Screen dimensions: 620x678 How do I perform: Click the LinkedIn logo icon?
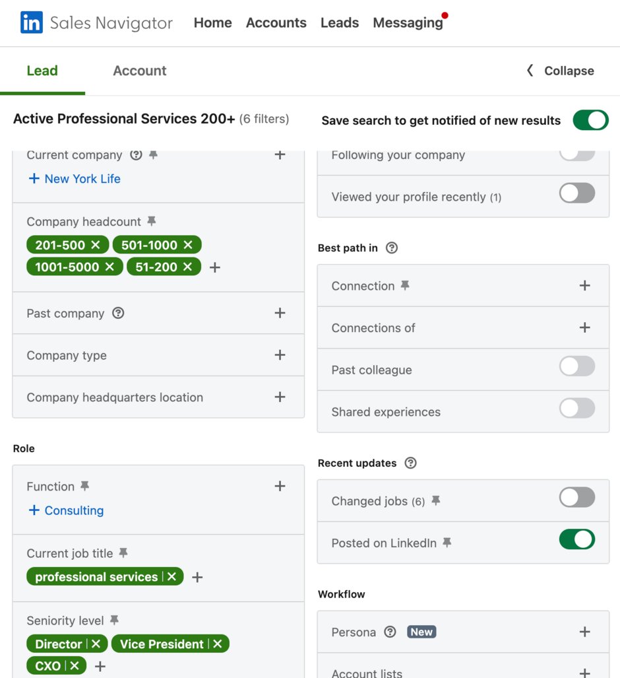(x=32, y=22)
